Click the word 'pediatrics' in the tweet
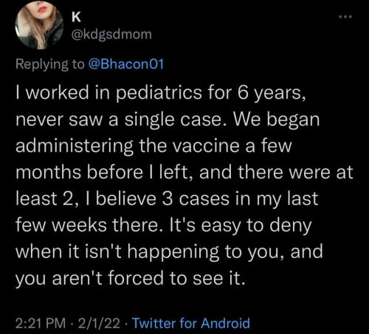Image resolution: width=369 pixels, height=334 pixels. [x=159, y=94]
